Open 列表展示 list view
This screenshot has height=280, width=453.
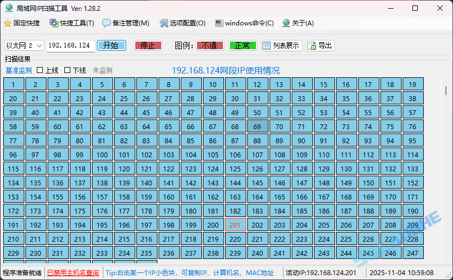pos(281,45)
